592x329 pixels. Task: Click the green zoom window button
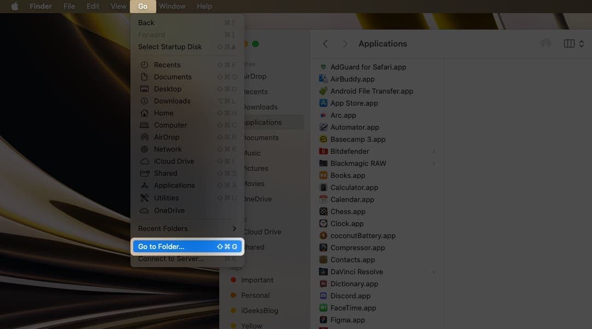click(255, 44)
